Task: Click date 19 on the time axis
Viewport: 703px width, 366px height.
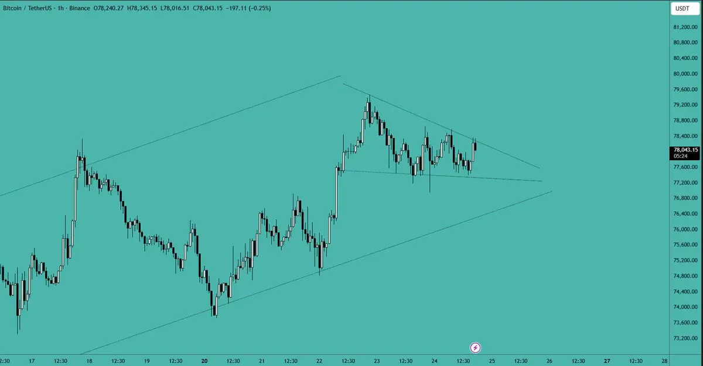Action: 146,361
